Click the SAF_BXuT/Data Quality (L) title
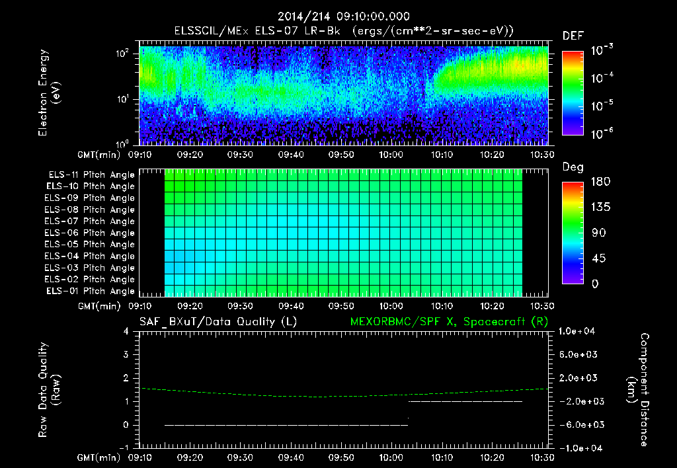This screenshot has width=677, height=468. [218, 322]
